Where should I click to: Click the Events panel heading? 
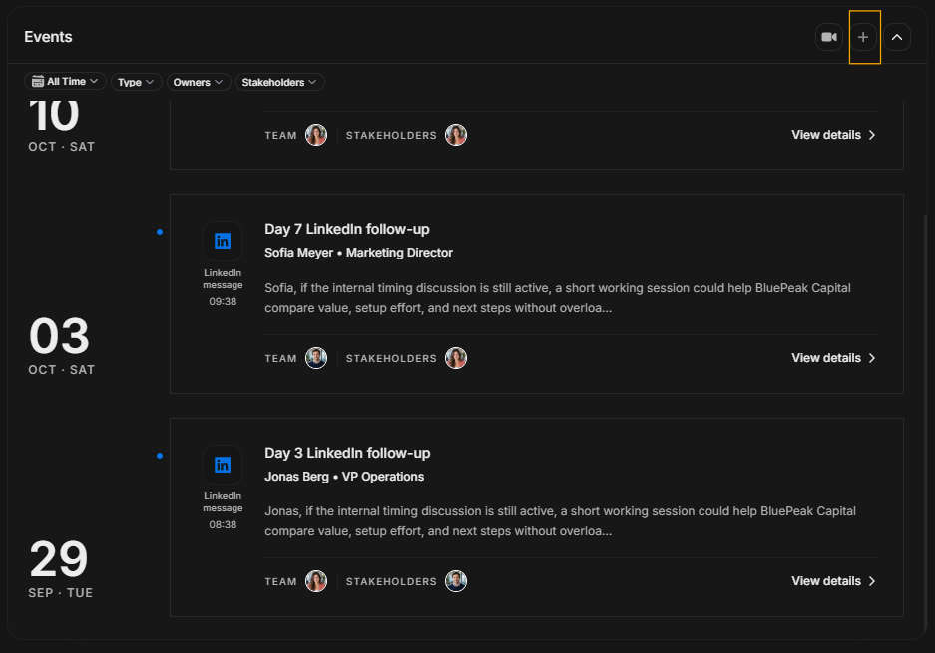[48, 37]
